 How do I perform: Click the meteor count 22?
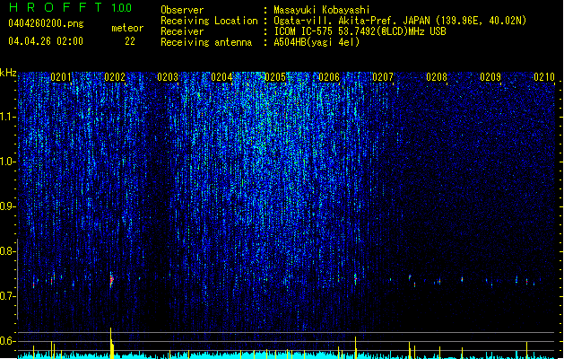[x=130, y=41]
